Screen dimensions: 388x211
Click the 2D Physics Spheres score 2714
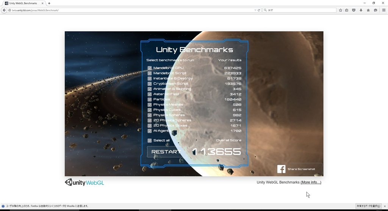tap(236, 120)
